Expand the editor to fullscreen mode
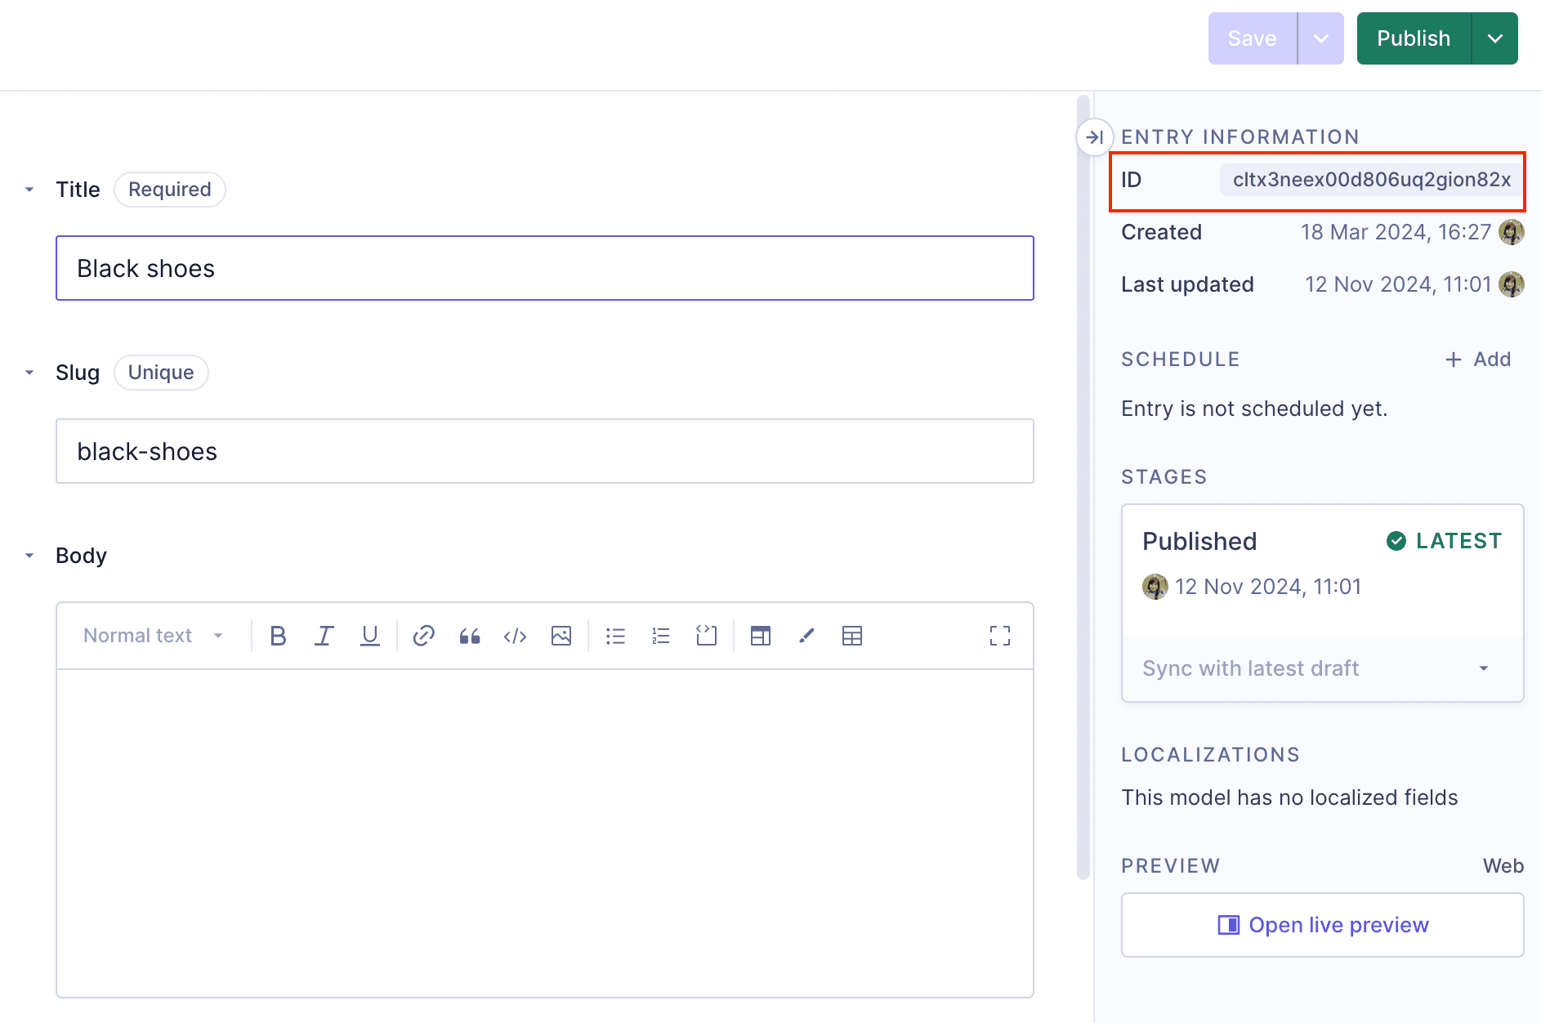 click(1000, 635)
